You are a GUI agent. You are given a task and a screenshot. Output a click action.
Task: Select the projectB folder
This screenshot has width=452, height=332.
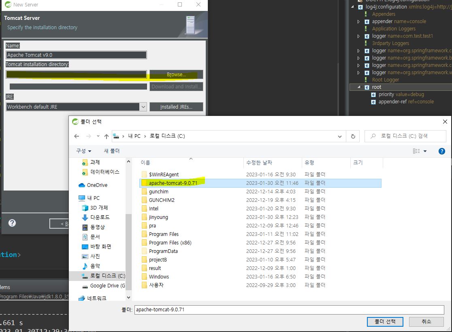(158, 259)
